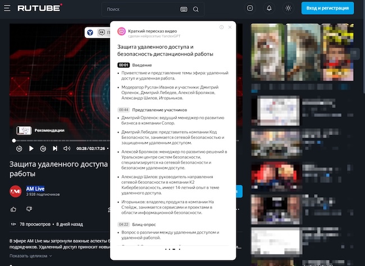Image resolution: width=365 pixels, height=266 pixels.
Task: Click the virtual keyboard icon in search
Action: coord(184,10)
